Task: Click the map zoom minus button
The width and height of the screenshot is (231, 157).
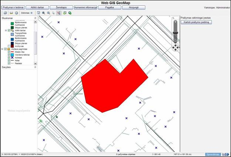Action: tap(175, 41)
